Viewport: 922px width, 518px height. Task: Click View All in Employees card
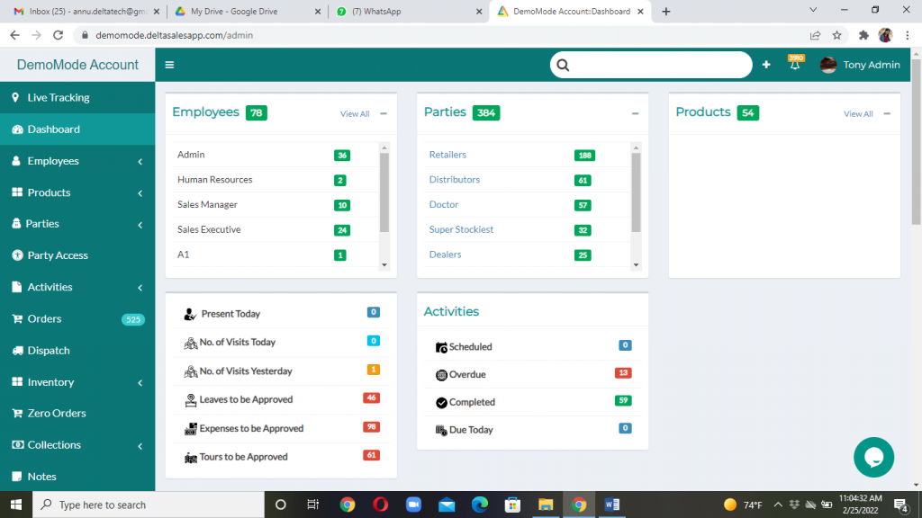pos(355,114)
